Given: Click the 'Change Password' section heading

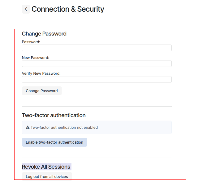Looking at the screenshot, I should [44, 34].
